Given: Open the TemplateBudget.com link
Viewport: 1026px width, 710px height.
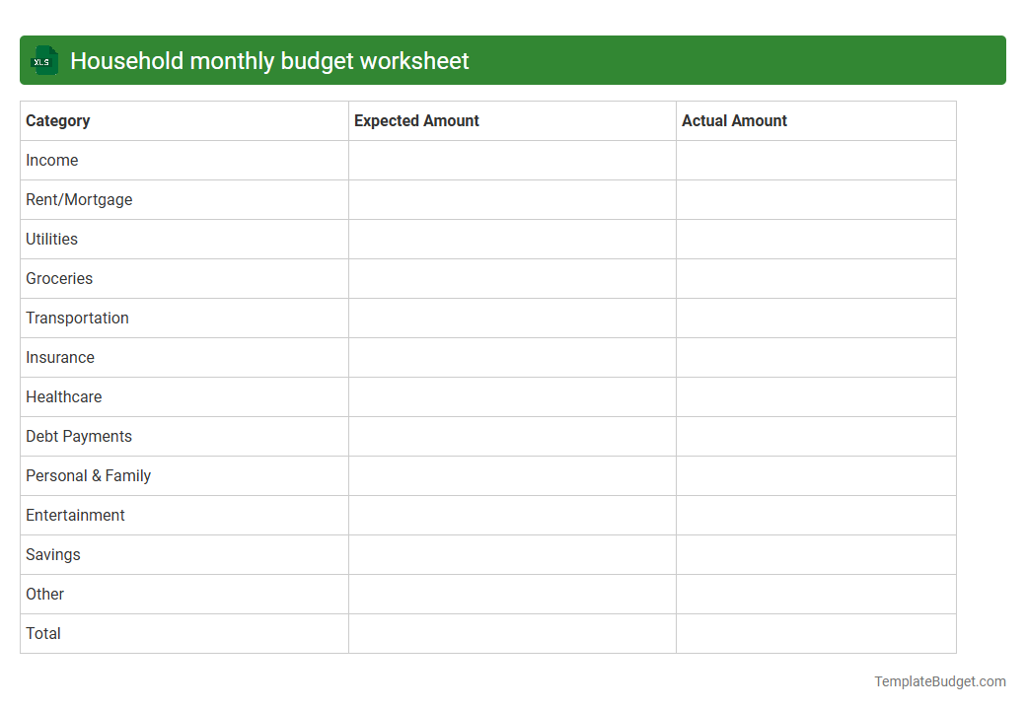Looking at the screenshot, I should click(939, 680).
